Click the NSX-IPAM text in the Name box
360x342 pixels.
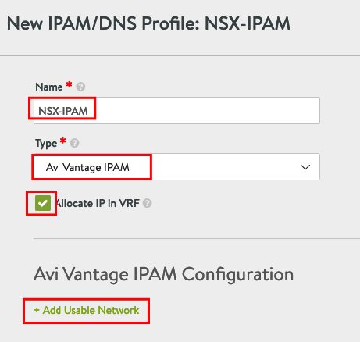pyautogui.click(x=63, y=111)
